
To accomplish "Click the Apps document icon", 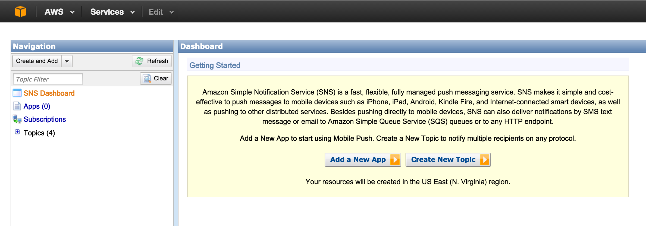I will pos(17,106).
